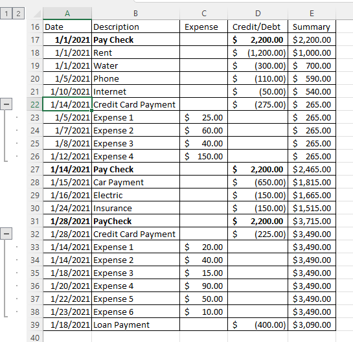Click outline level 1 button
Viewport: 353px width, 342px height.
(x=6, y=14)
